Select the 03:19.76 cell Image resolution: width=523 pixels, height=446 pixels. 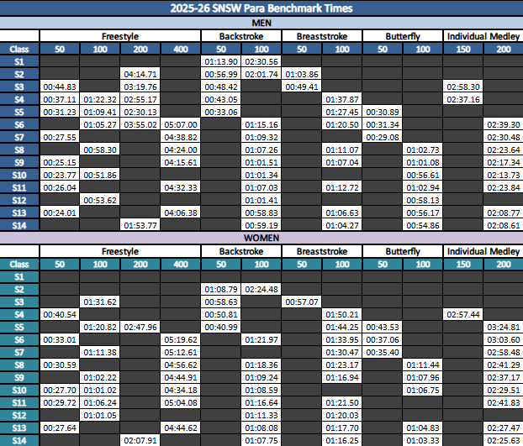point(140,87)
